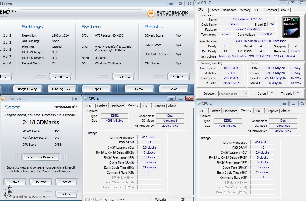This screenshot has height=201, width=306.
Task: Click the Save as... button
Action: (67, 182)
